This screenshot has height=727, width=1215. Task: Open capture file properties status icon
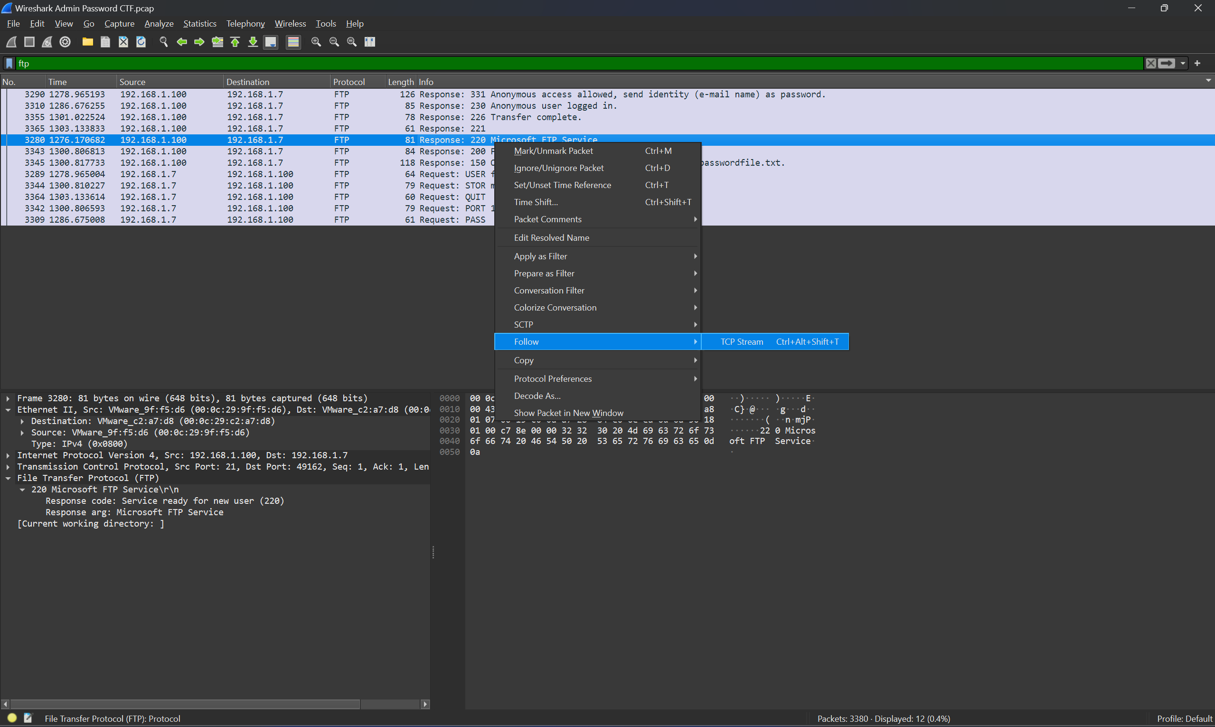[x=28, y=718]
